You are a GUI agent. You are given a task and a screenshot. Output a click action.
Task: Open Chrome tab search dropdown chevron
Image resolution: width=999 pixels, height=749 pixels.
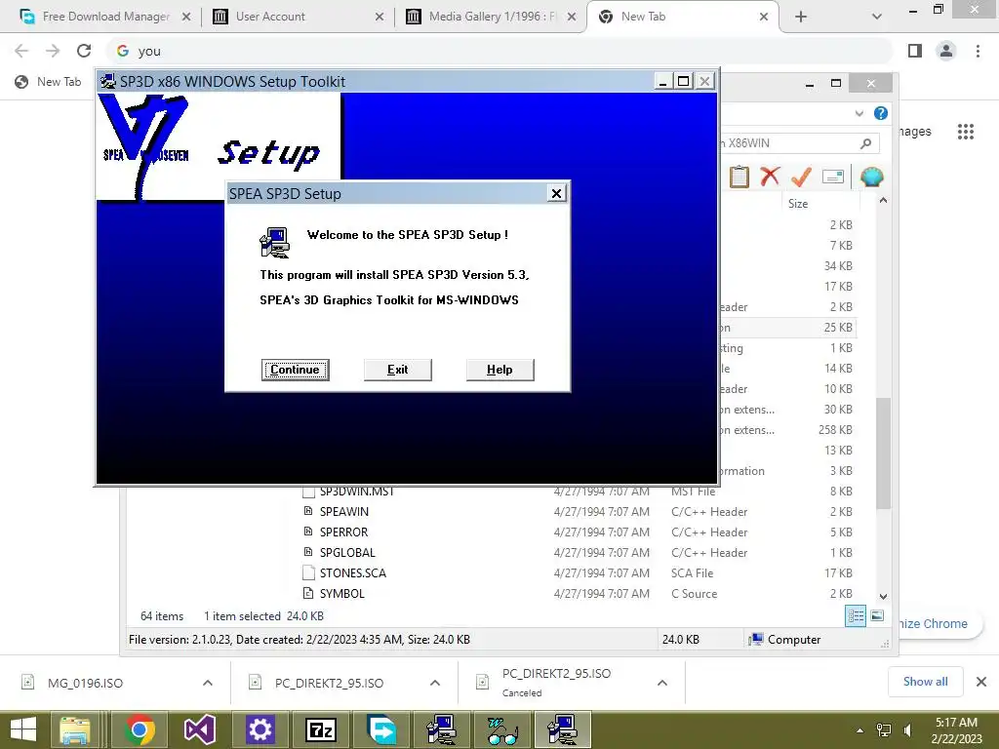click(877, 17)
